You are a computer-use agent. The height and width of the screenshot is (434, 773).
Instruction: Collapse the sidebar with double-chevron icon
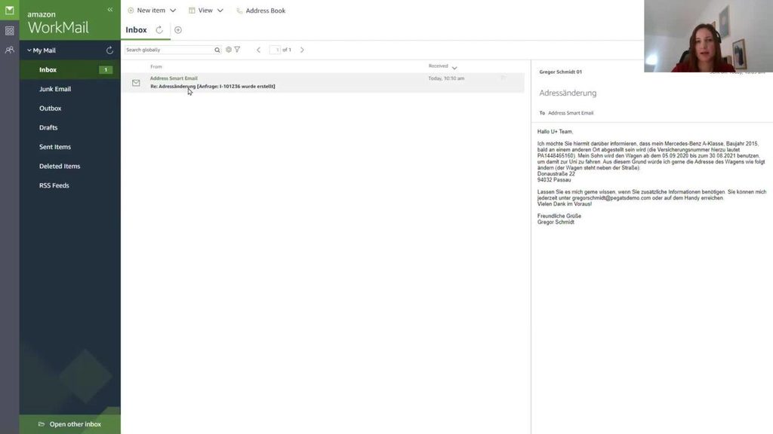(x=110, y=10)
